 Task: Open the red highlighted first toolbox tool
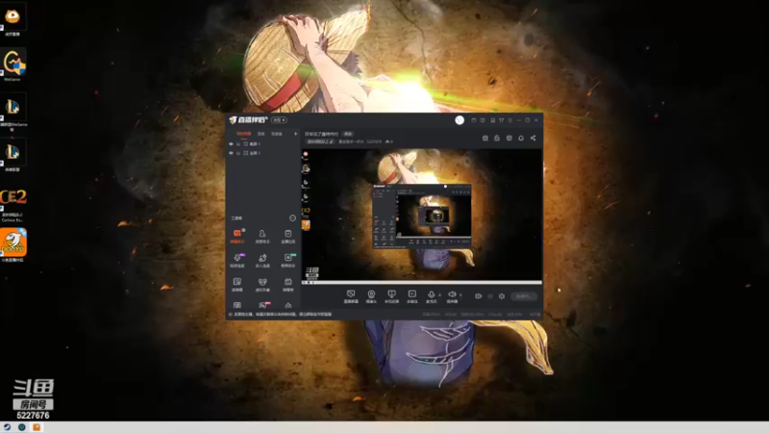236,236
